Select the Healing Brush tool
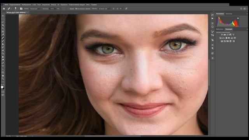 [x=3, y=38]
